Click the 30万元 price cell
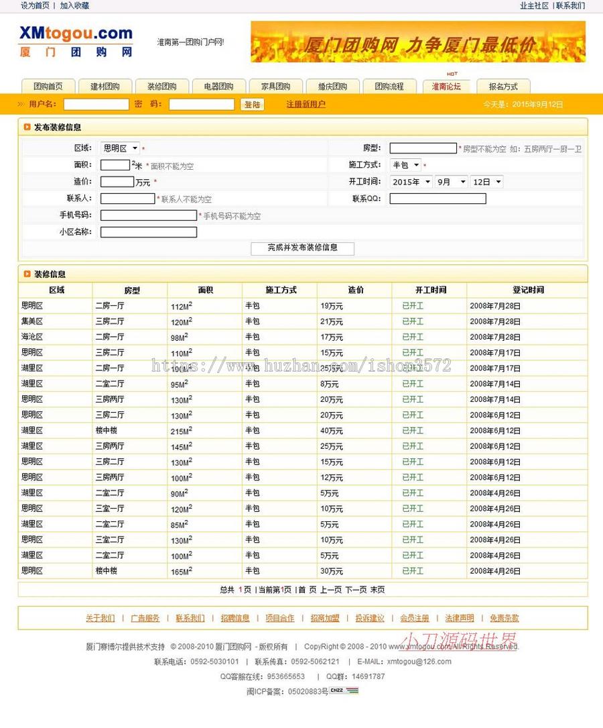This screenshot has height=728, width=603. pos(332,571)
